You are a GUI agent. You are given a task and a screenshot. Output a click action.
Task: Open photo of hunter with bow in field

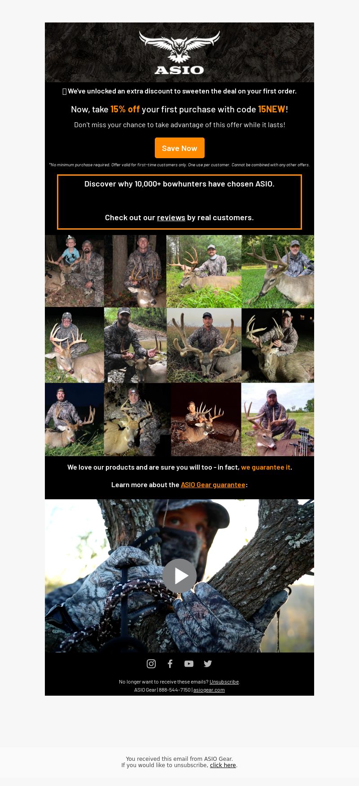pyautogui.click(x=278, y=419)
